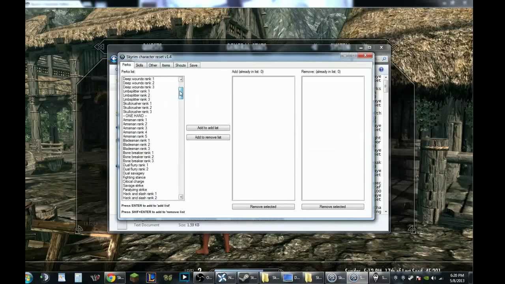The height and width of the screenshot is (284, 505).
Task: Open the volume speaker tray icon
Action: tap(434, 278)
